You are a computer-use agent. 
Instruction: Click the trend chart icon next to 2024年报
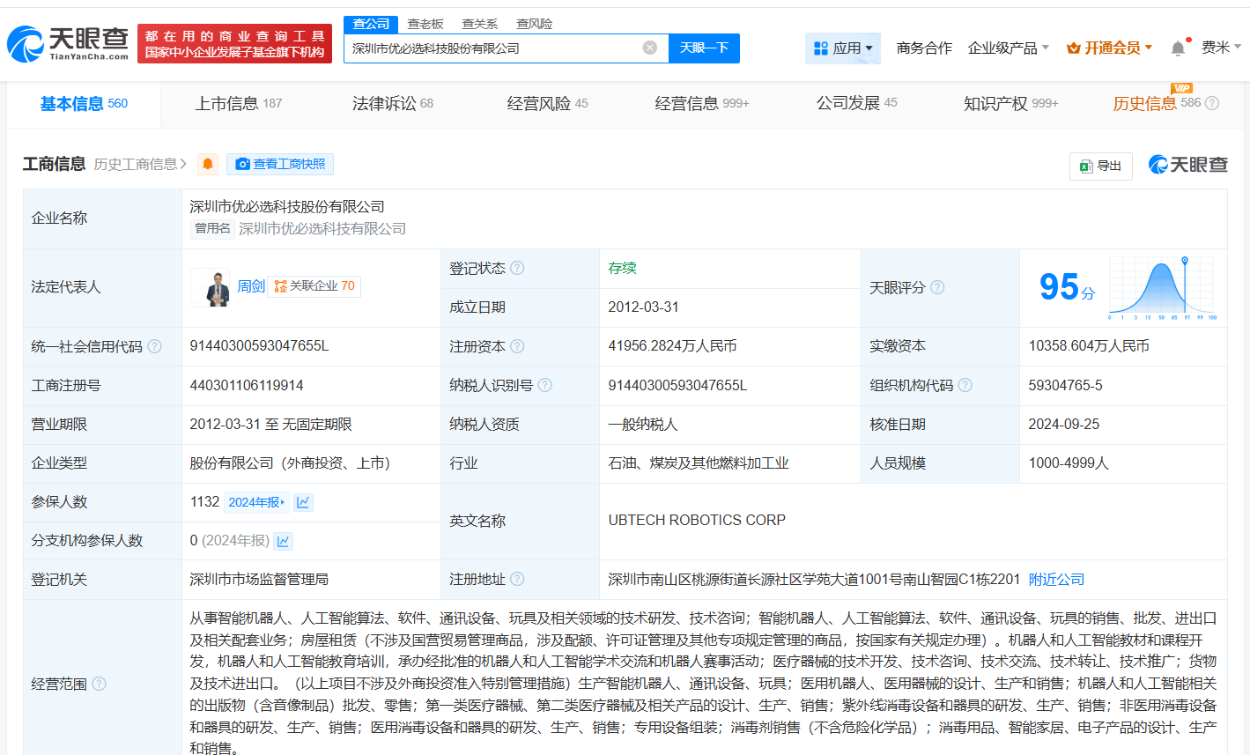303,502
